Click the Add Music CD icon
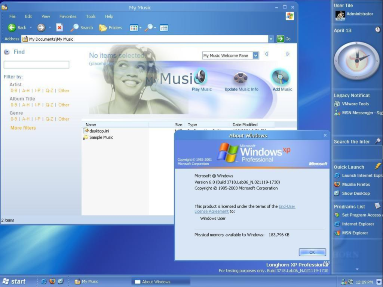This screenshot has width=383, height=287. point(281,77)
